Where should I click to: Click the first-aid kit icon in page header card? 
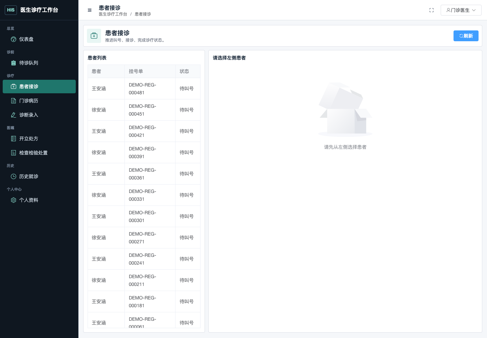tap(94, 36)
